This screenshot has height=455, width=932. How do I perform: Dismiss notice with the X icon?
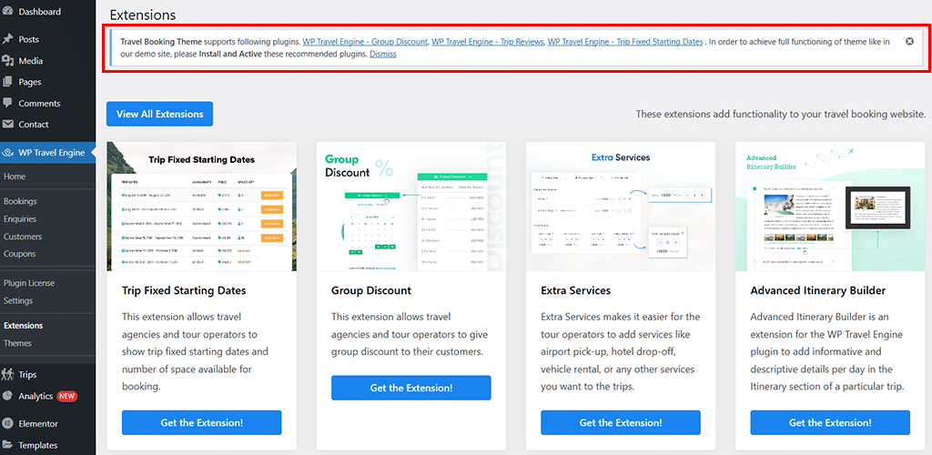tap(909, 42)
